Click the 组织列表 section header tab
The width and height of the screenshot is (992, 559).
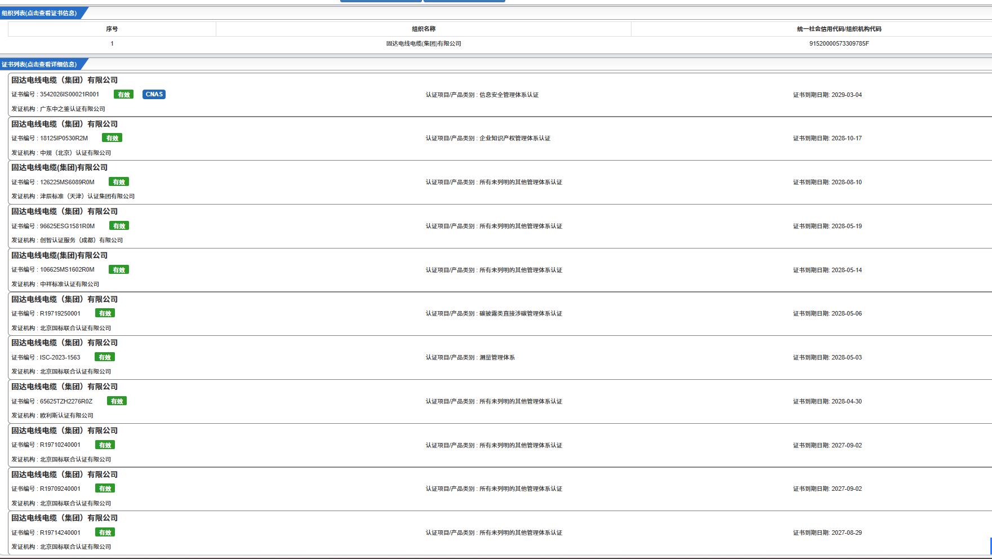pyautogui.click(x=42, y=13)
